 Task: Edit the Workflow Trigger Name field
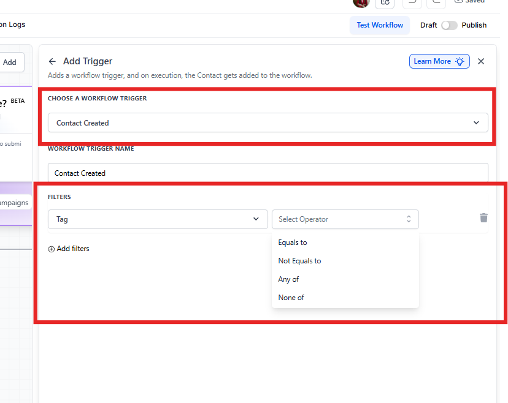coord(267,173)
